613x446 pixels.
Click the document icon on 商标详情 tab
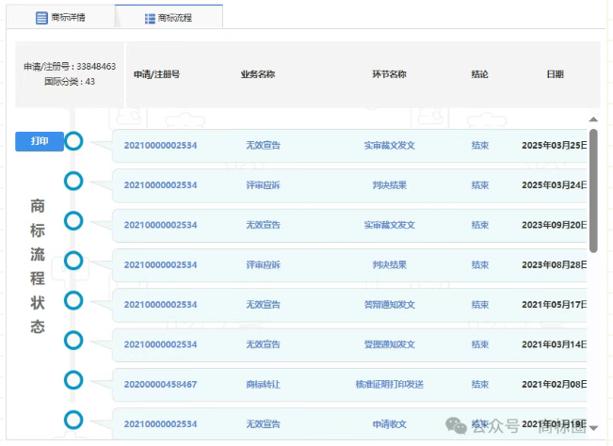(x=41, y=18)
